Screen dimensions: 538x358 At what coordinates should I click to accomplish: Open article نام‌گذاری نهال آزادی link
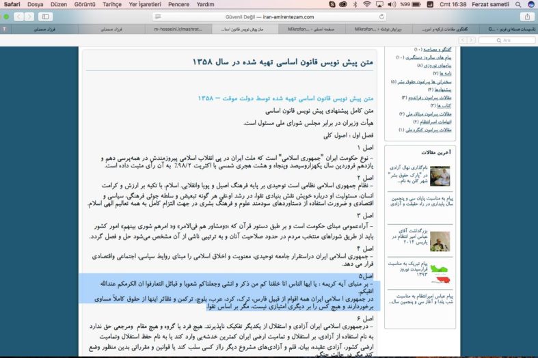pyautogui.click(x=408, y=174)
